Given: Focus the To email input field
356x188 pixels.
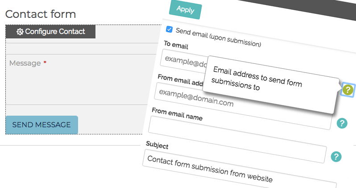Looking at the screenshot, I should (x=184, y=60).
